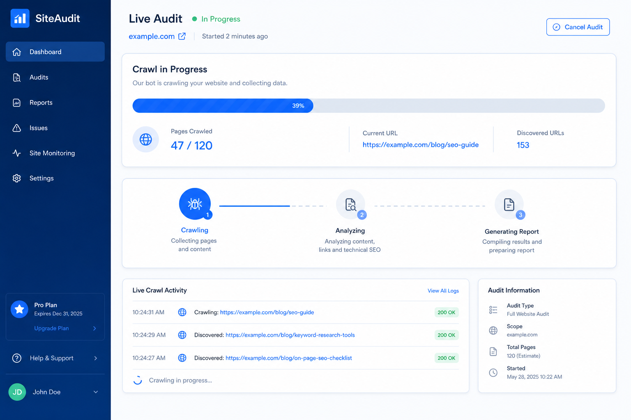Navigate to Site Monitoring
Viewport: 631px width, 420px height.
tap(55, 153)
